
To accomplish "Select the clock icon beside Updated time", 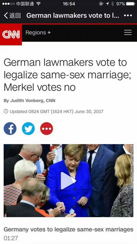I will pos(6,111).
